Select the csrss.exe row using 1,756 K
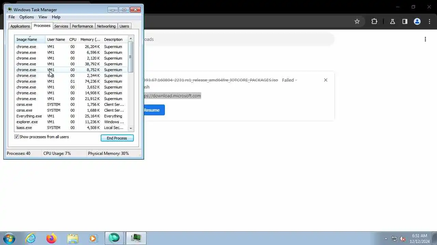This screenshot has height=245, width=437. pyautogui.click(x=71, y=104)
